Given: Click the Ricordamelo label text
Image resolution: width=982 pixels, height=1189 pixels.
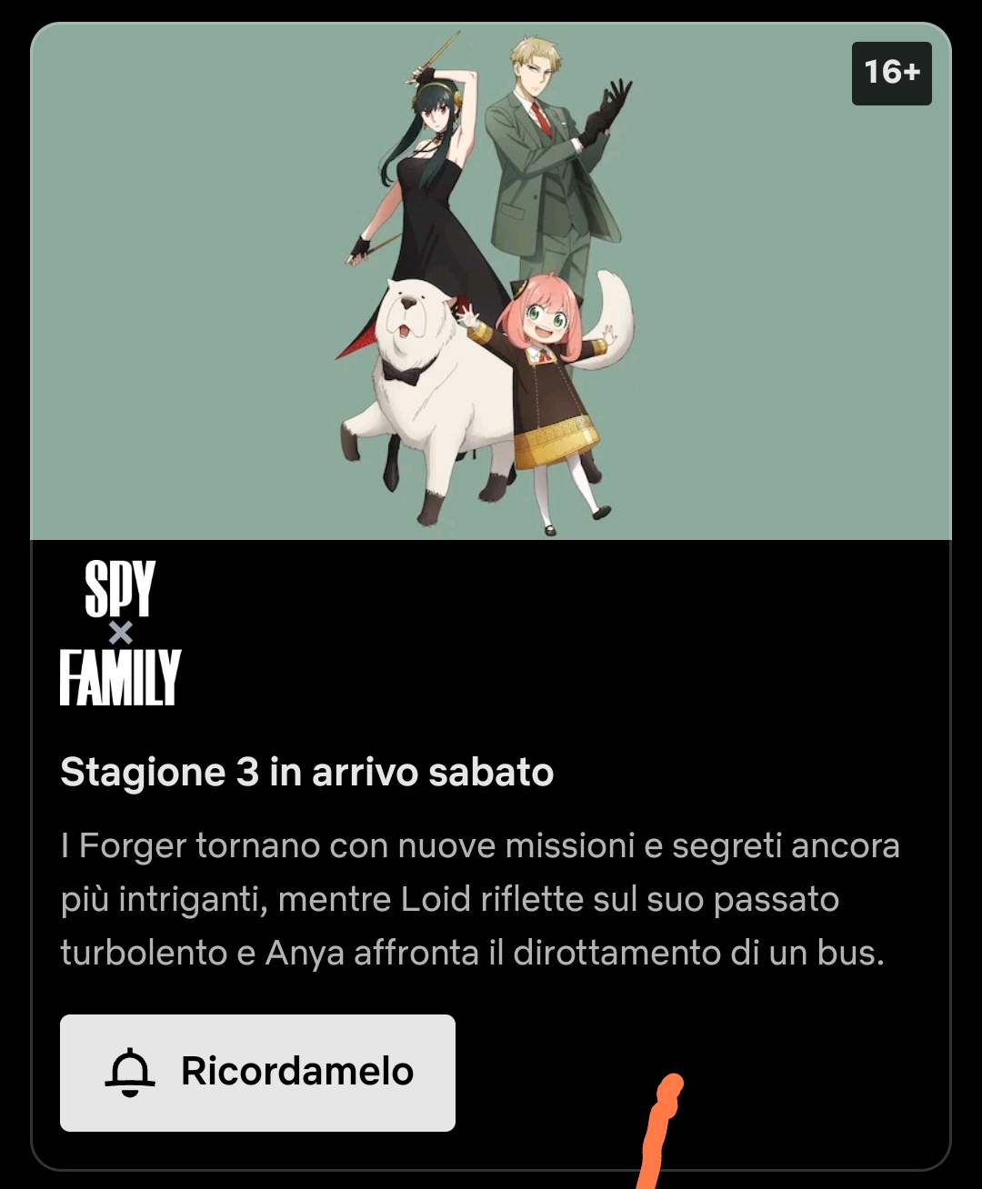Looking at the screenshot, I should click(297, 1072).
